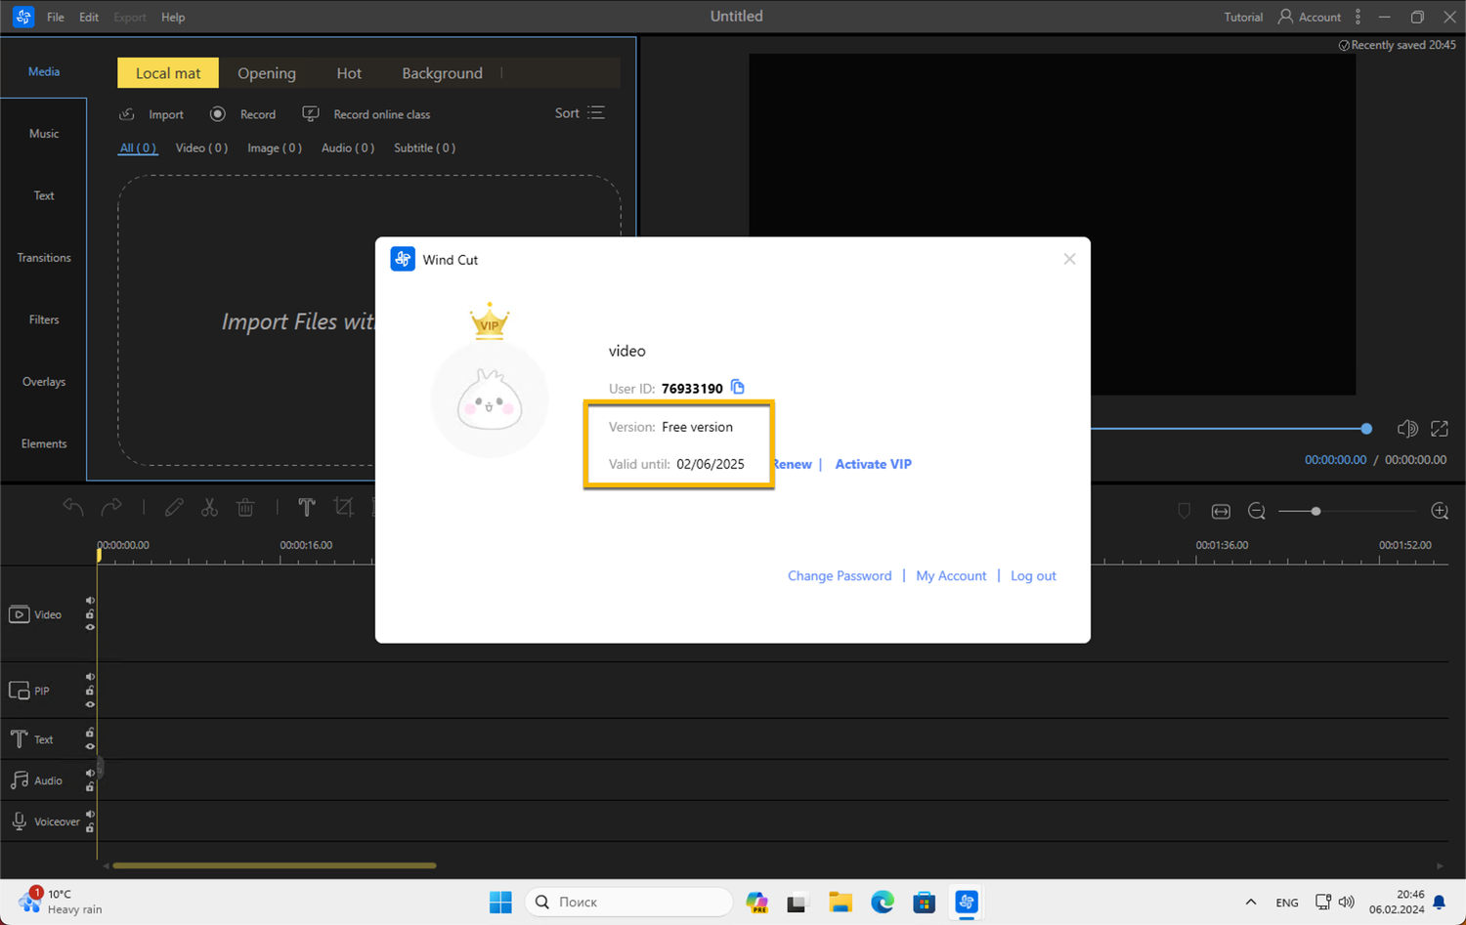Screen dimensions: 1466x925
Task: Click the Record button
Action: pyautogui.click(x=243, y=114)
